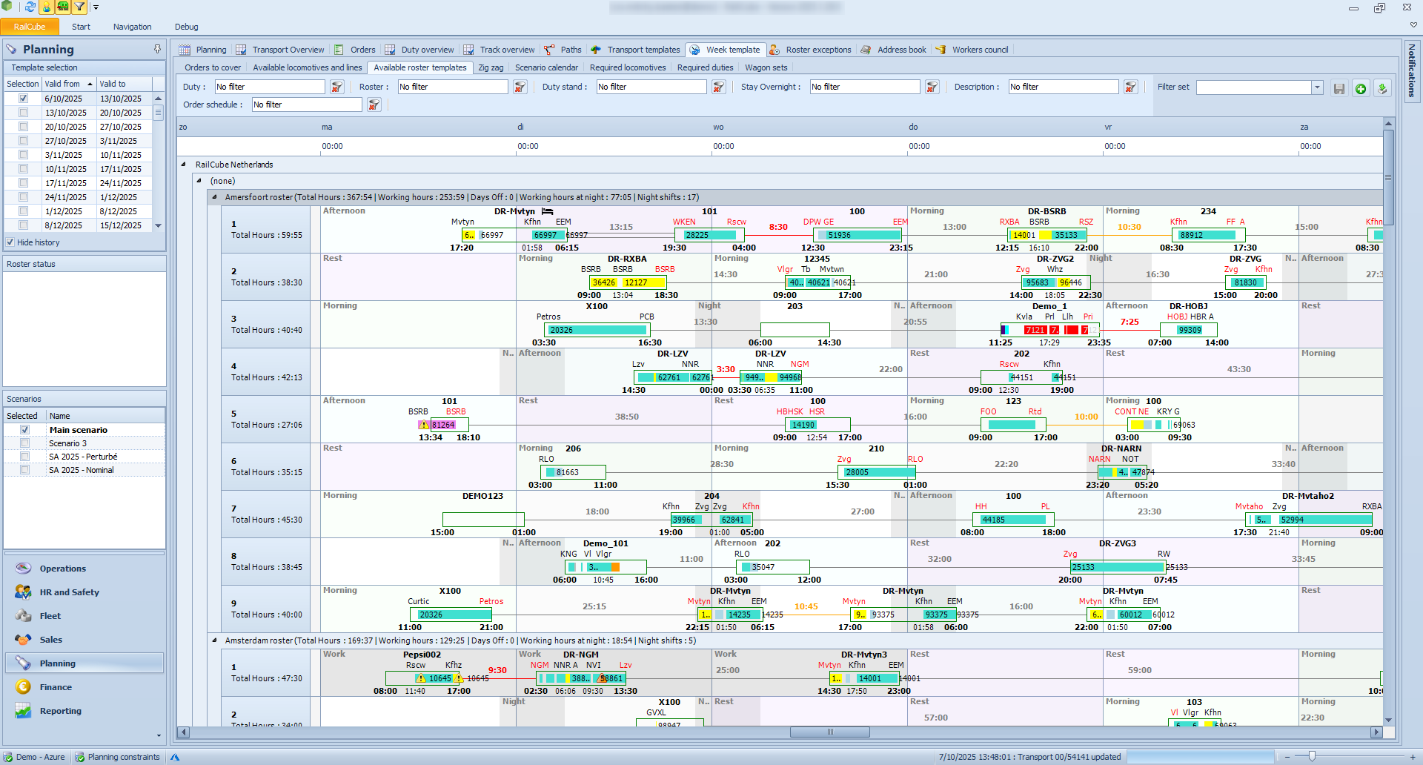Toggle the funnel filter icon in title bar
1423x765 pixels.
click(x=79, y=7)
